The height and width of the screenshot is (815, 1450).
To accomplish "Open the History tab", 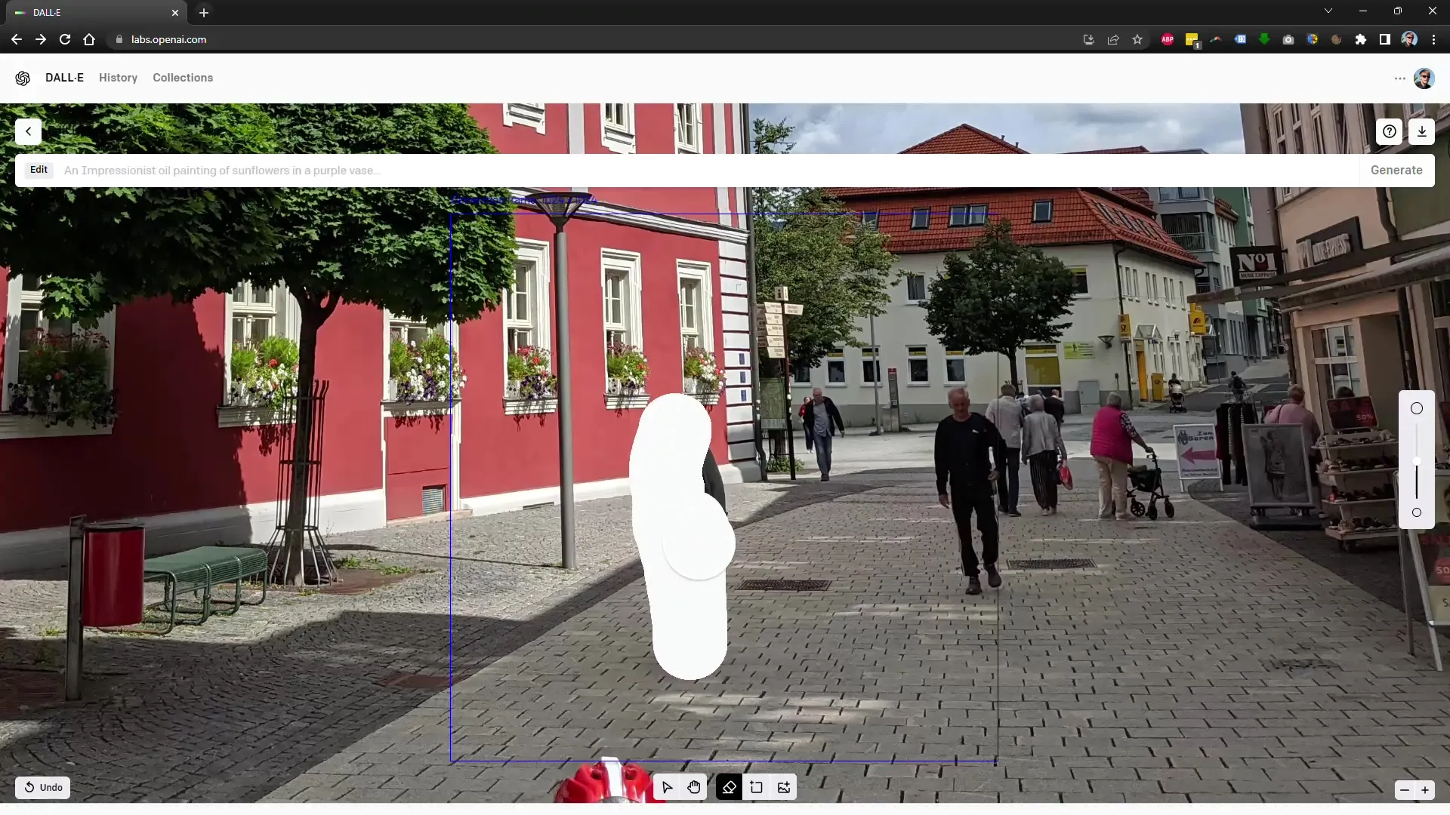I will (118, 78).
